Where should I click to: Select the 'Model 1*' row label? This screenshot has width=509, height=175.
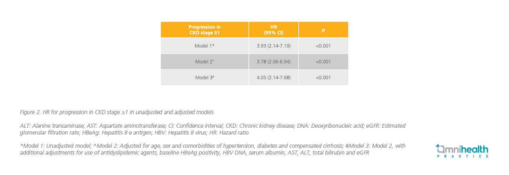[204, 46]
